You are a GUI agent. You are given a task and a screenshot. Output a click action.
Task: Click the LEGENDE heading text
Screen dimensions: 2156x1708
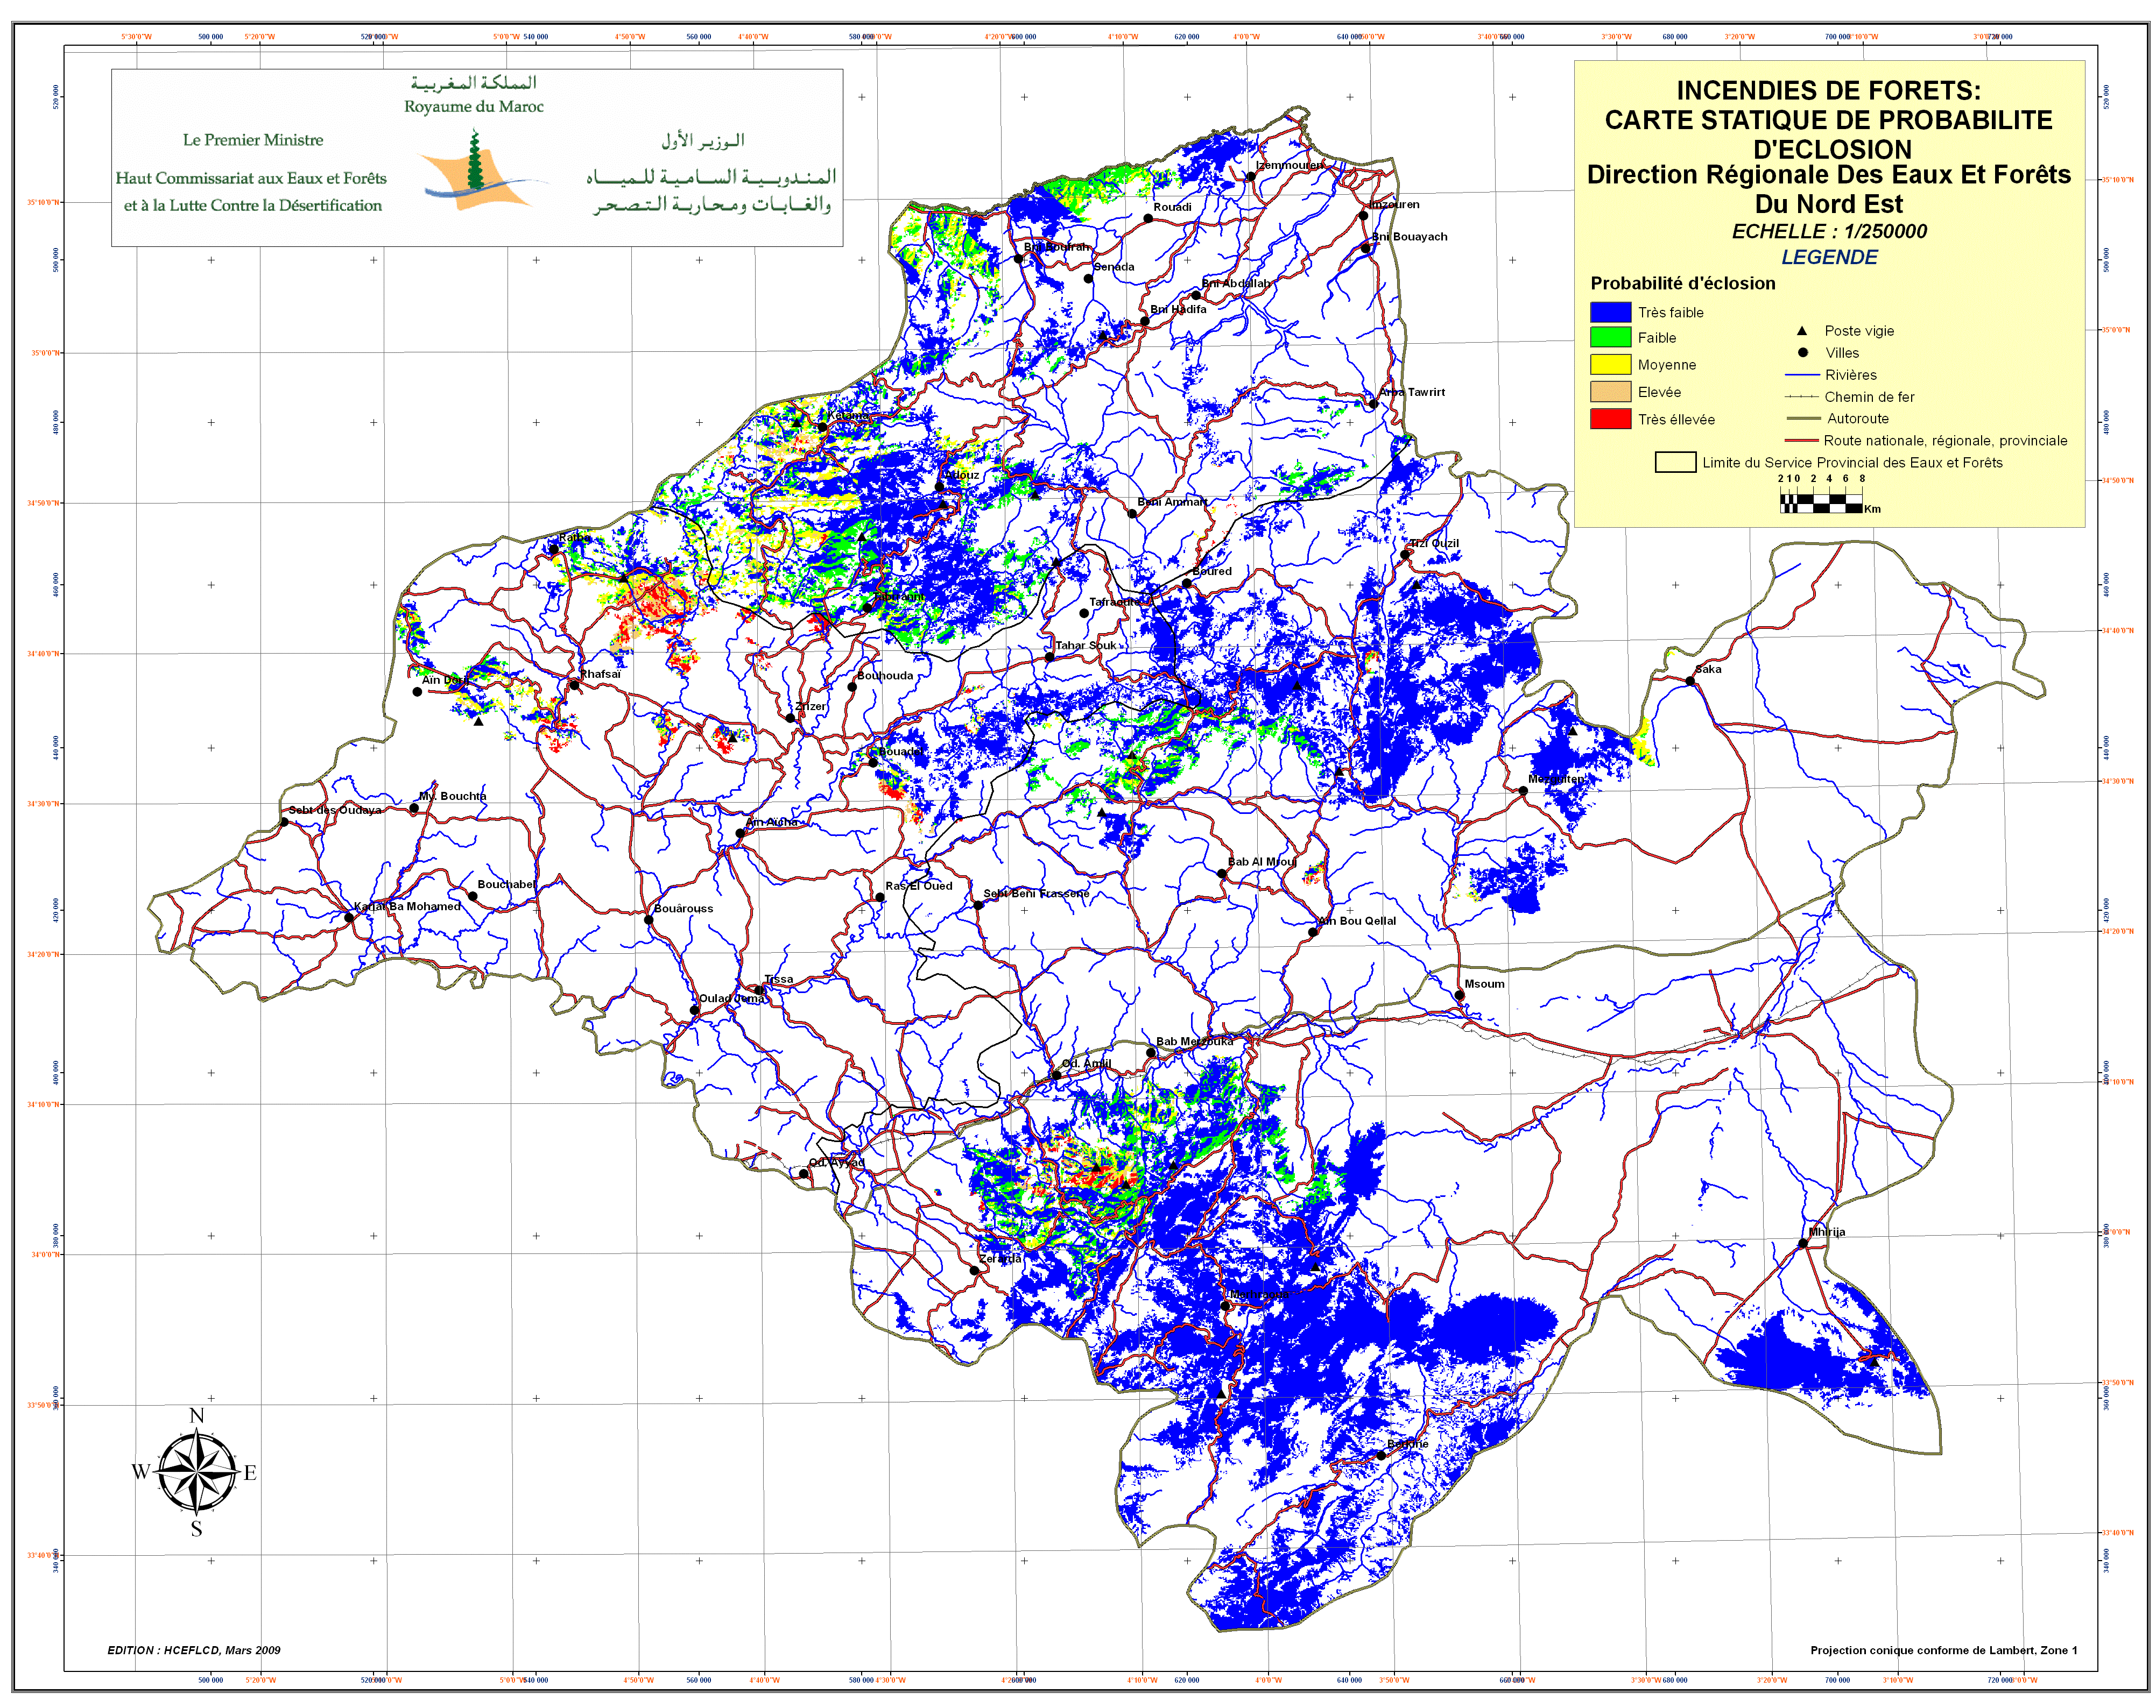click(1829, 257)
